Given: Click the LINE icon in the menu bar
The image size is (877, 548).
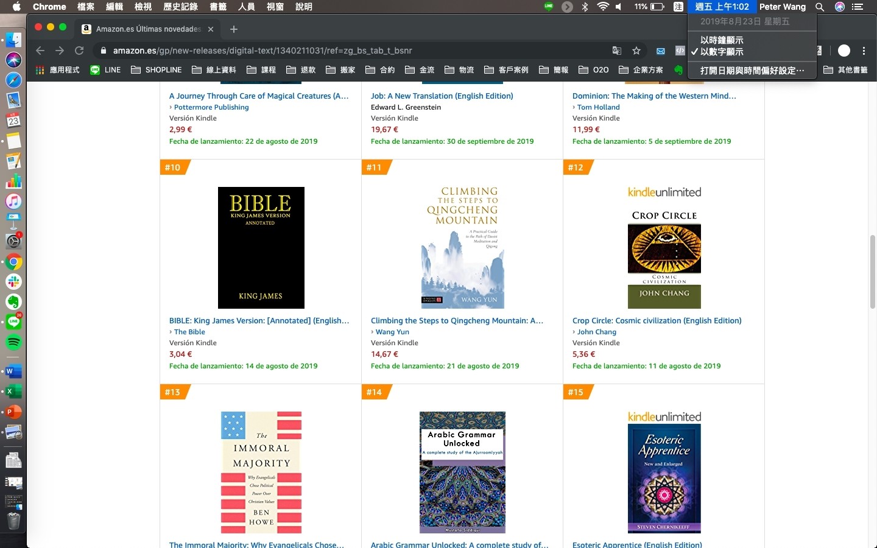Looking at the screenshot, I should tap(549, 7).
